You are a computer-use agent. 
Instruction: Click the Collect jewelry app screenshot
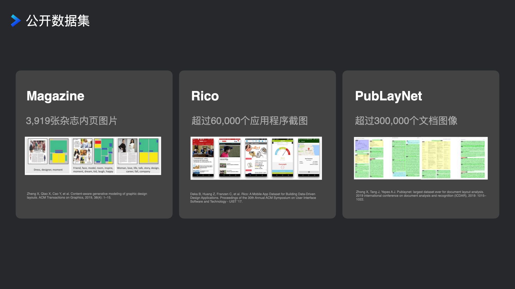pos(256,157)
